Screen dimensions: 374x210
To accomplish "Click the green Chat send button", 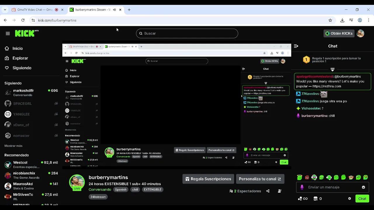I will click(x=362, y=199).
